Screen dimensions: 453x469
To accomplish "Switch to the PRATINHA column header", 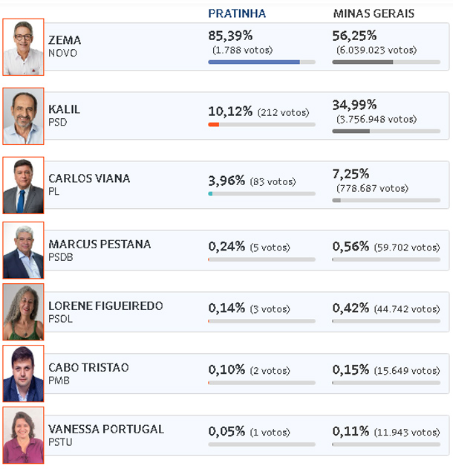I will pos(237,13).
